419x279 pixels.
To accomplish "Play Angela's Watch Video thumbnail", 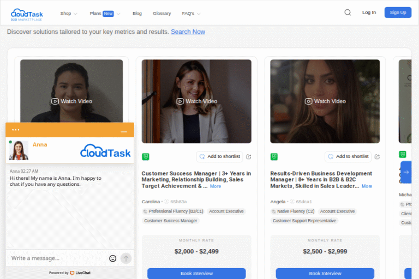I will [325, 101].
